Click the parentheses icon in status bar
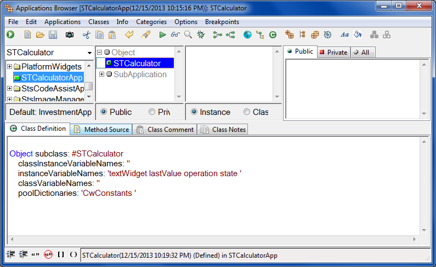 click(x=73, y=255)
